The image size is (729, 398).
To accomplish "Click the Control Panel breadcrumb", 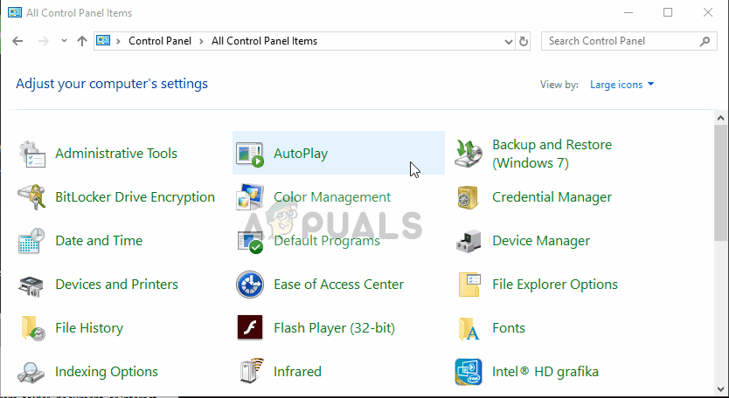I will tap(161, 41).
